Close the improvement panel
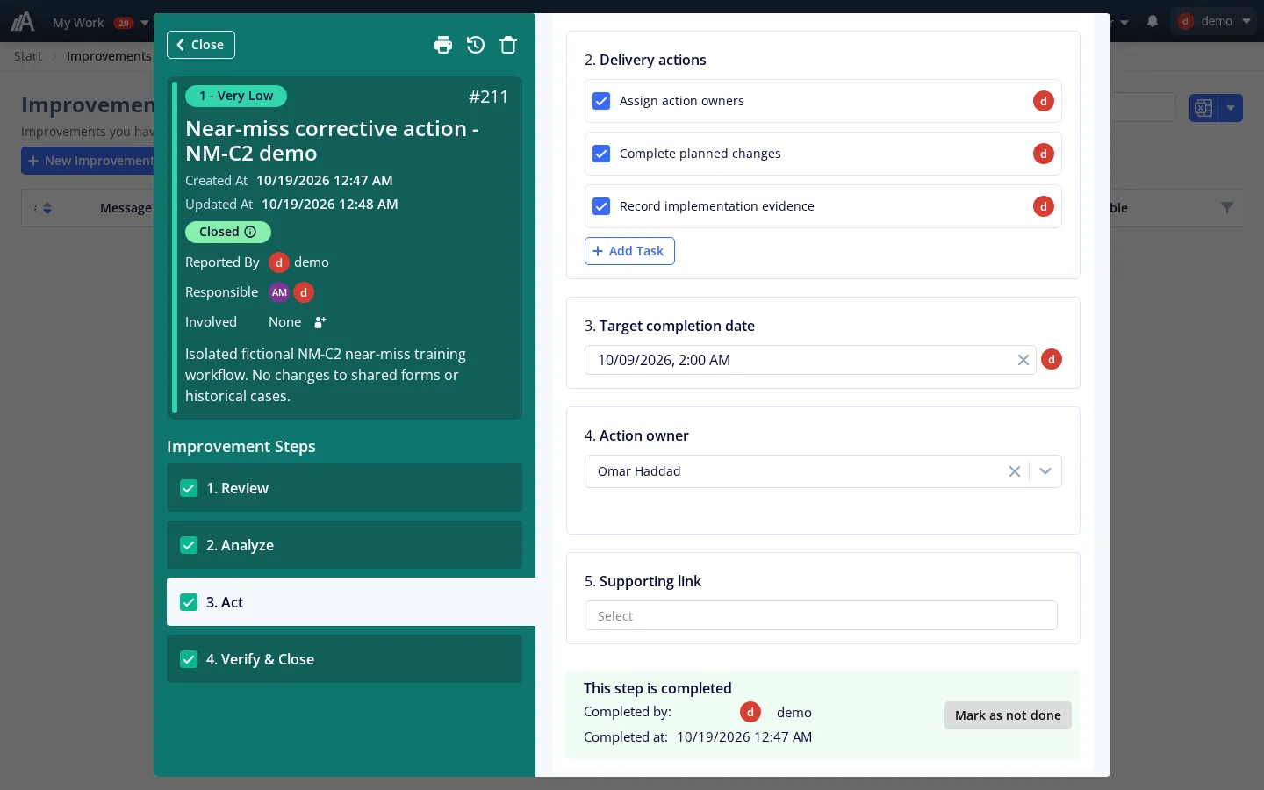The height and width of the screenshot is (790, 1264). tap(201, 45)
